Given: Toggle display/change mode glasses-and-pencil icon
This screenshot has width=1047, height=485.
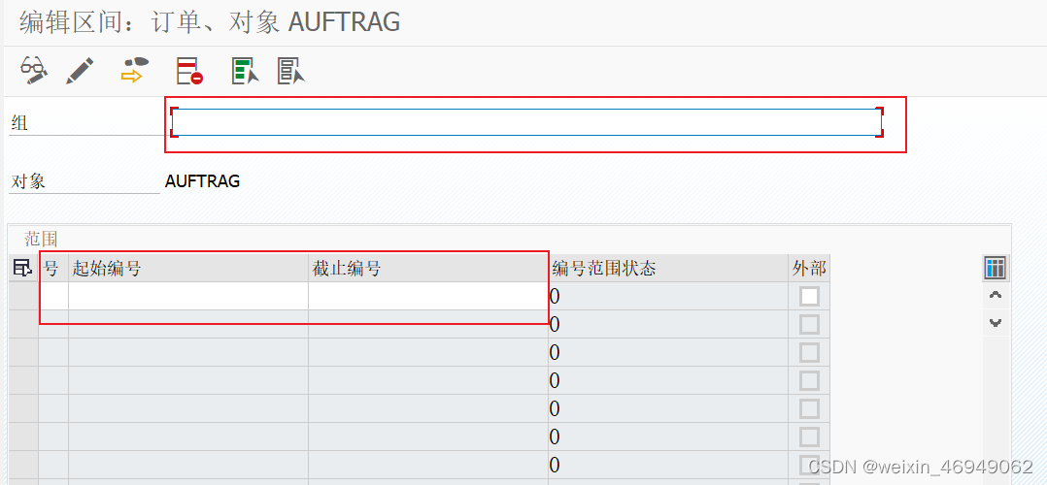Looking at the screenshot, I should pos(34,70).
